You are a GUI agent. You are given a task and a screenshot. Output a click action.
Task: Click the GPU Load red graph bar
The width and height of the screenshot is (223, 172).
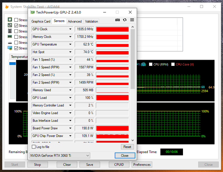pyautogui.click(x=112, y=98)
